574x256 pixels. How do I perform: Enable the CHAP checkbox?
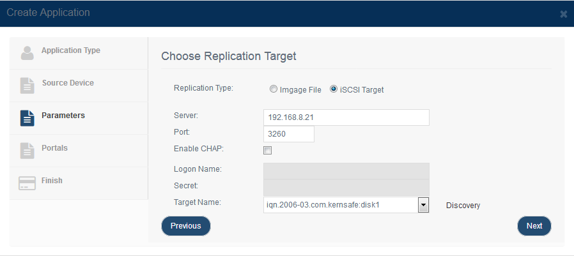pyautogui.click(x=268, y=150)
